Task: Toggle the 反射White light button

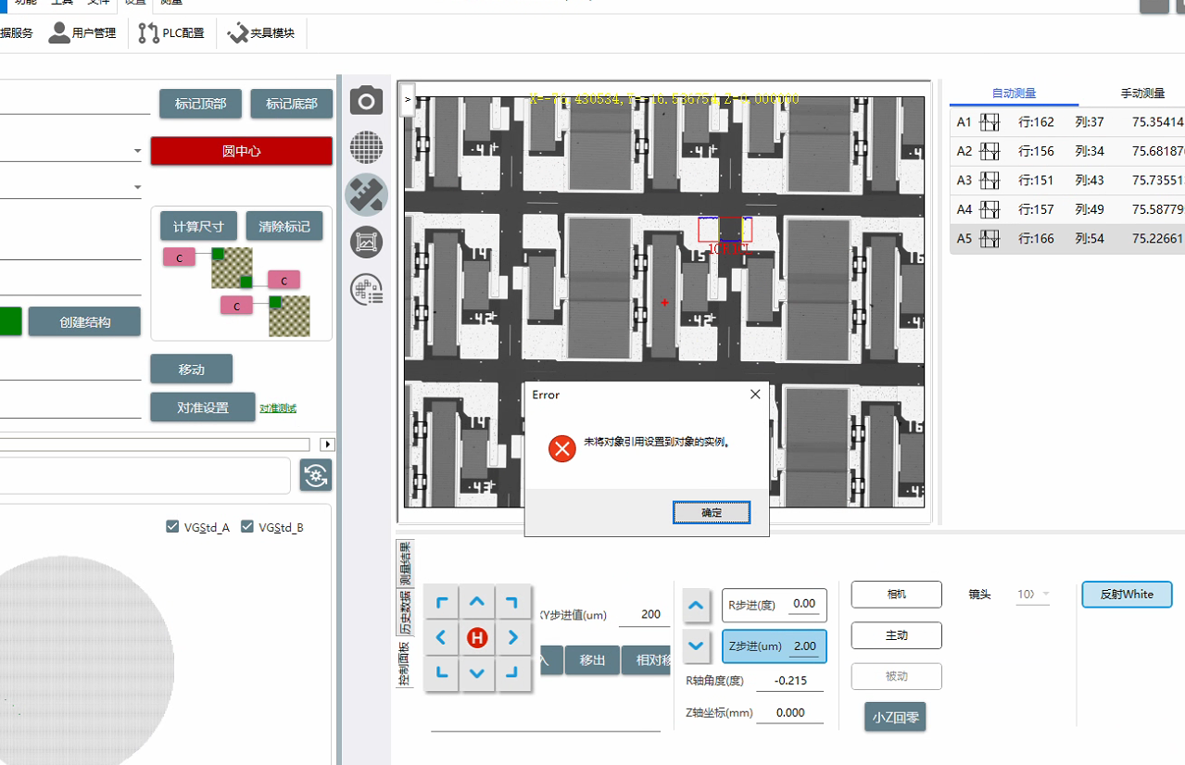Action: [1126, 595]
